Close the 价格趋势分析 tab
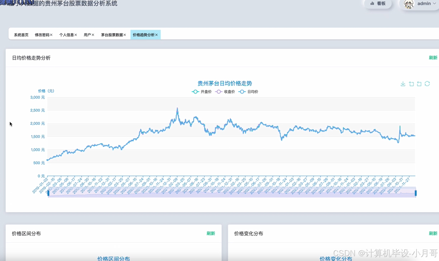This screenshot has height=261, width=439. tap(157, 35)
